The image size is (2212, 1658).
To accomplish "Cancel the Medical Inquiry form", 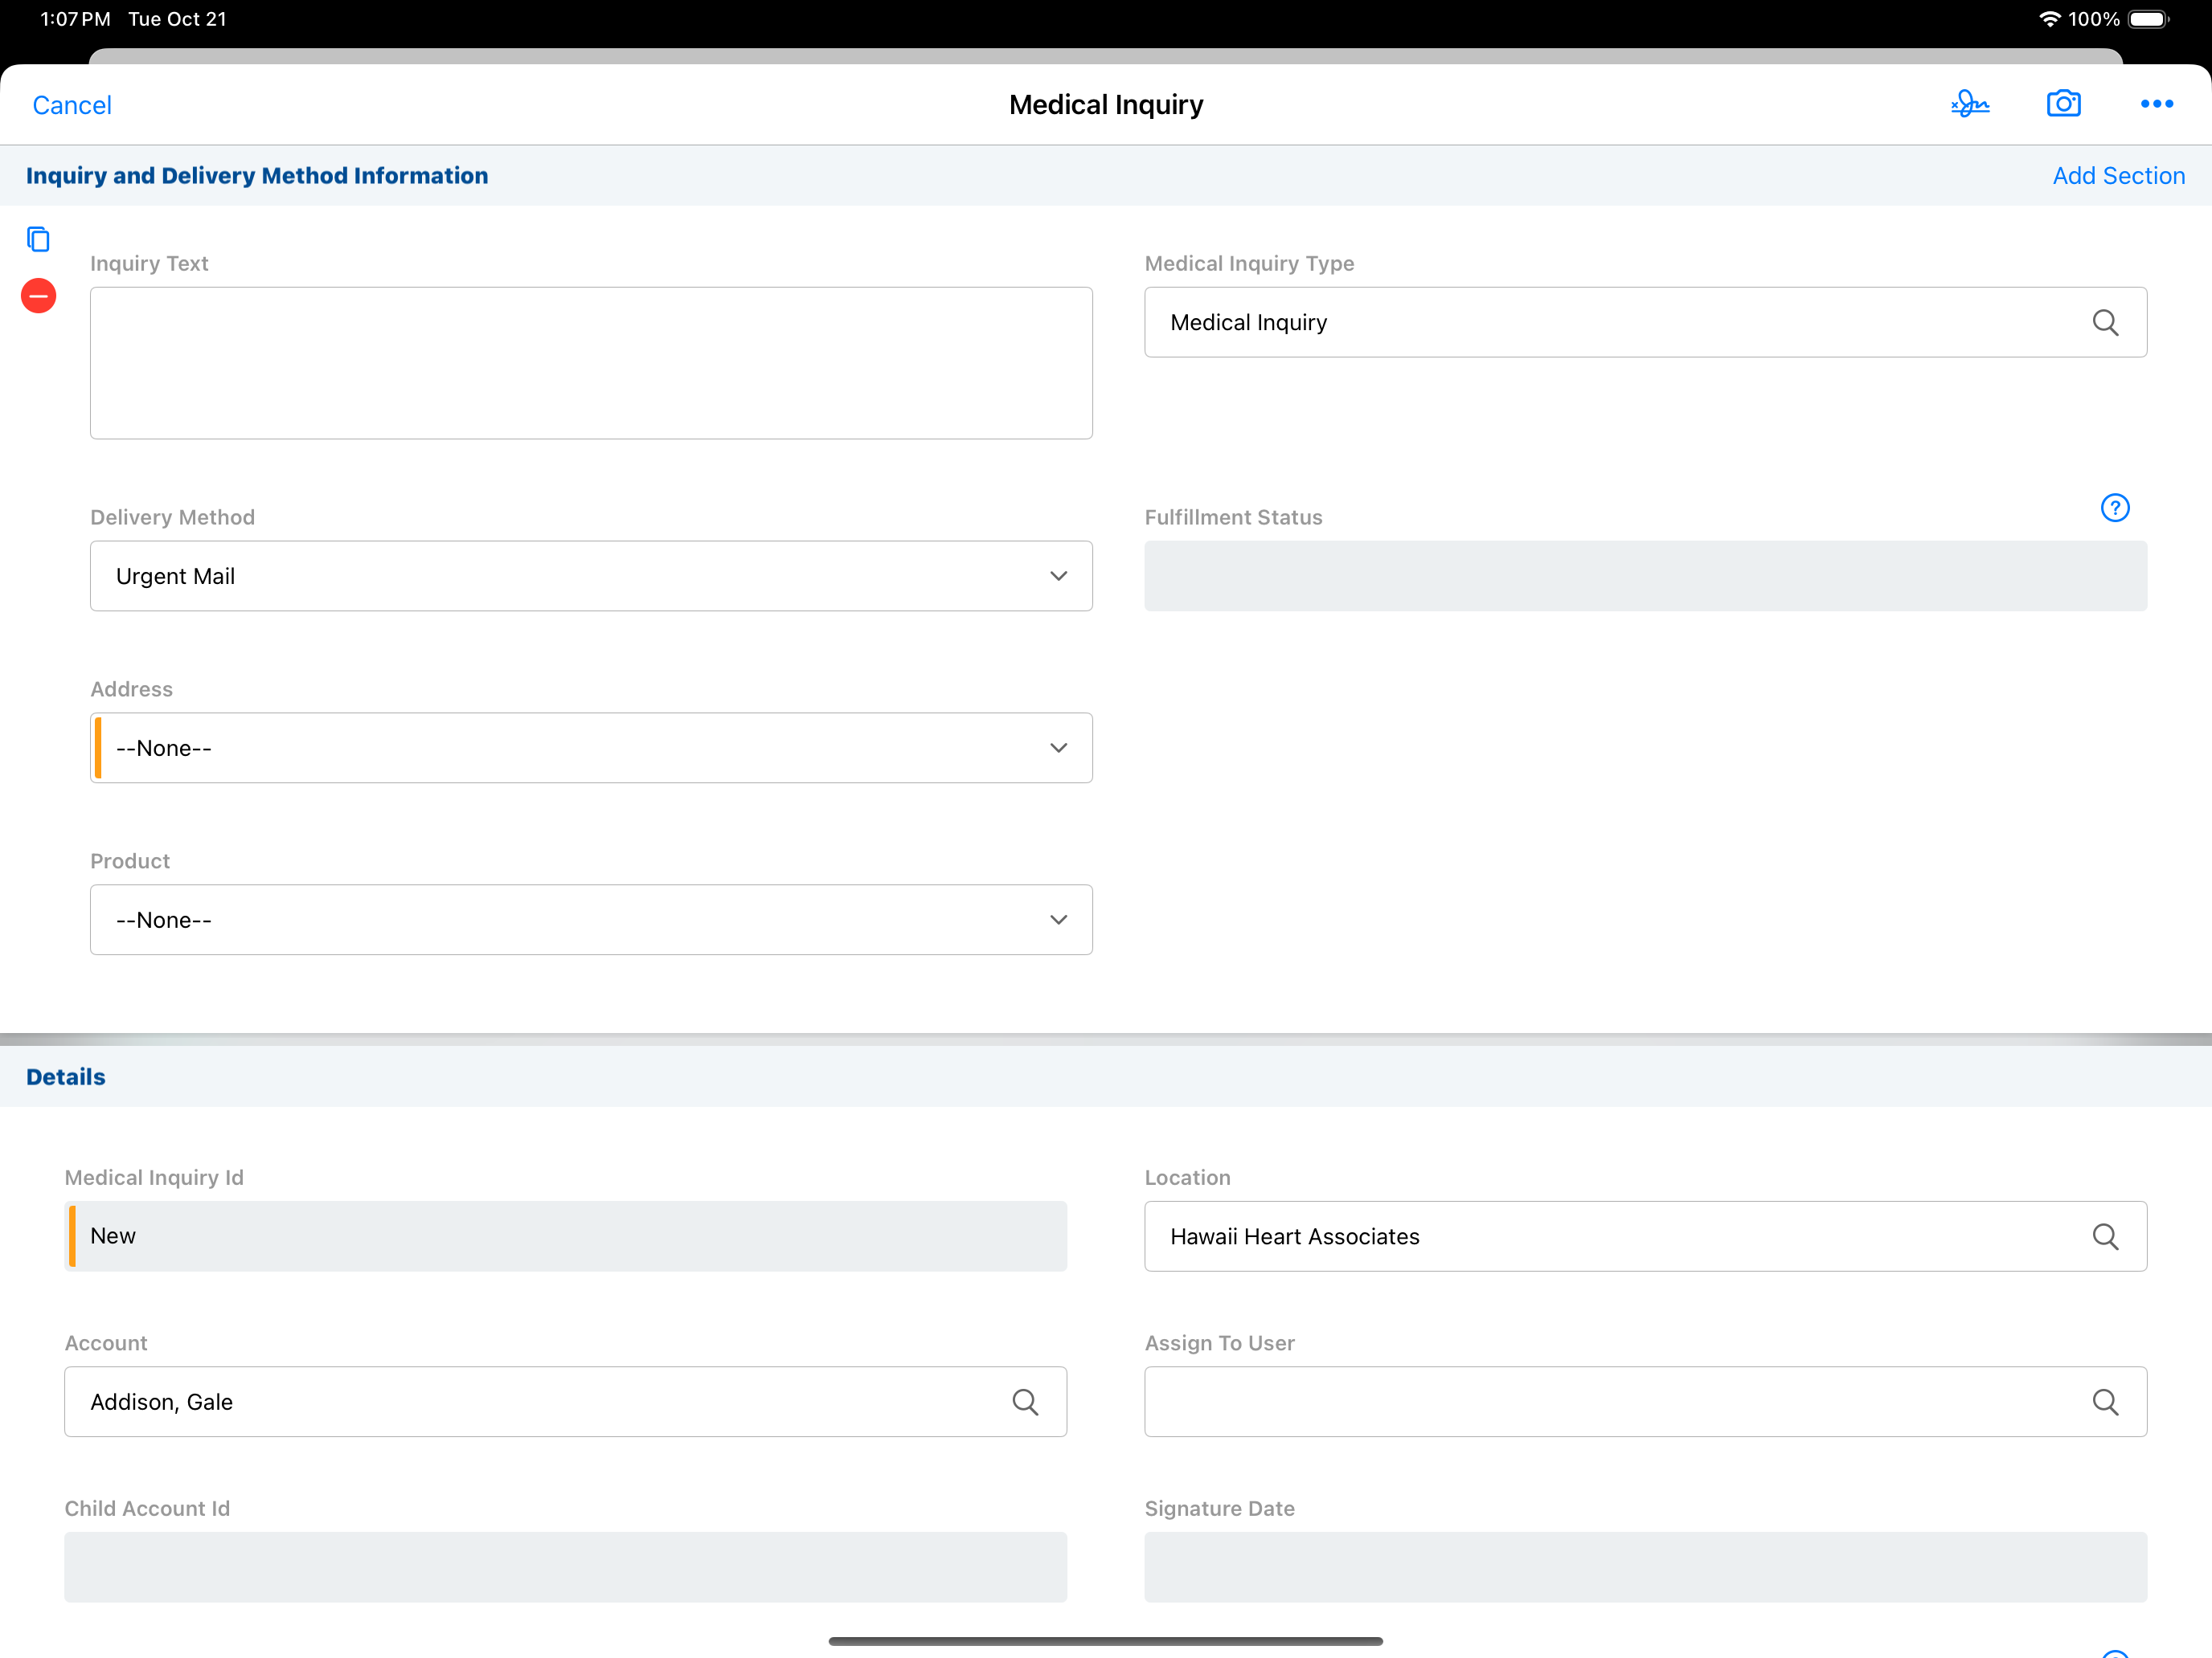I will 72,105.
